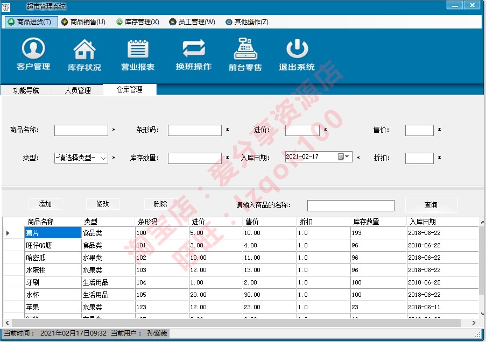Click the 添加 button
Screen dimensions: 486x342
pyautogui.click(x=45, y=204)
